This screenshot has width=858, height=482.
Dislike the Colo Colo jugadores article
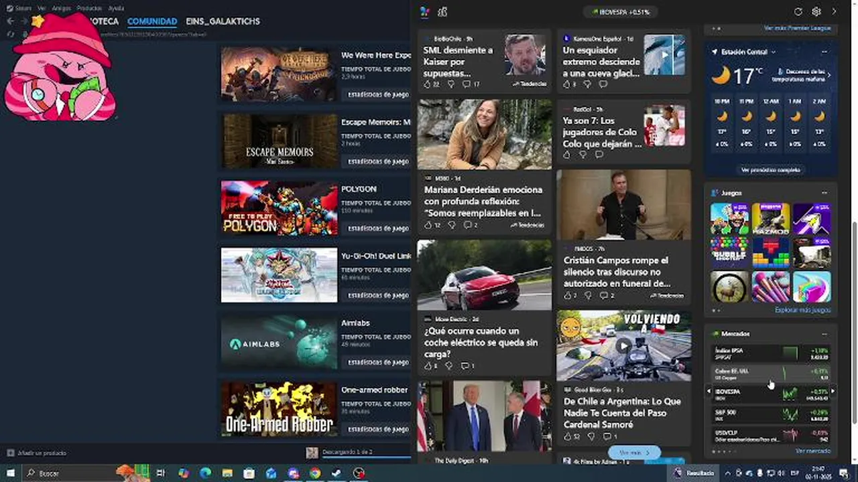[x=583, y=155]
